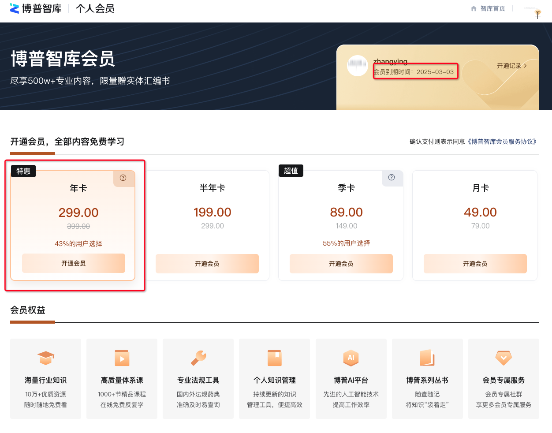Click the 299.00 price on 年卡

78,213
